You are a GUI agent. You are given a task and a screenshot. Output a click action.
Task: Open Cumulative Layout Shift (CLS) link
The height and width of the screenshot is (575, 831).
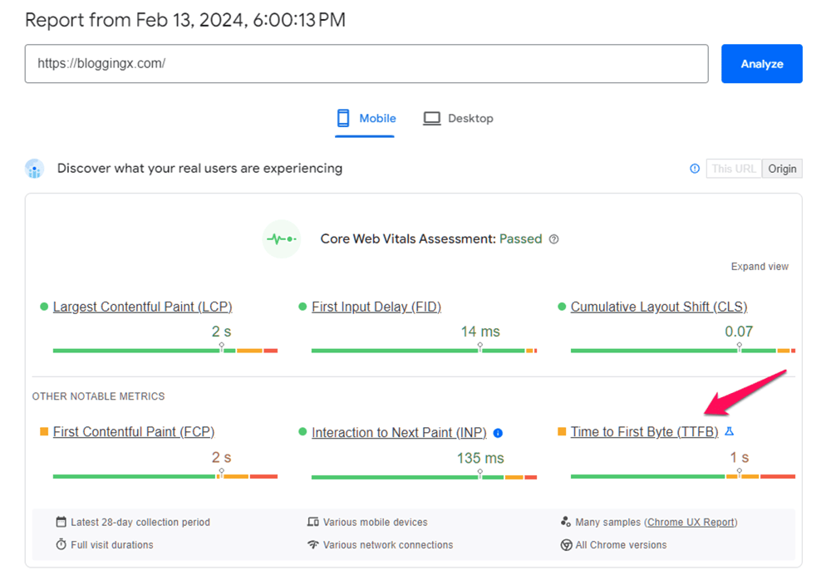click(x=659, y=307)
